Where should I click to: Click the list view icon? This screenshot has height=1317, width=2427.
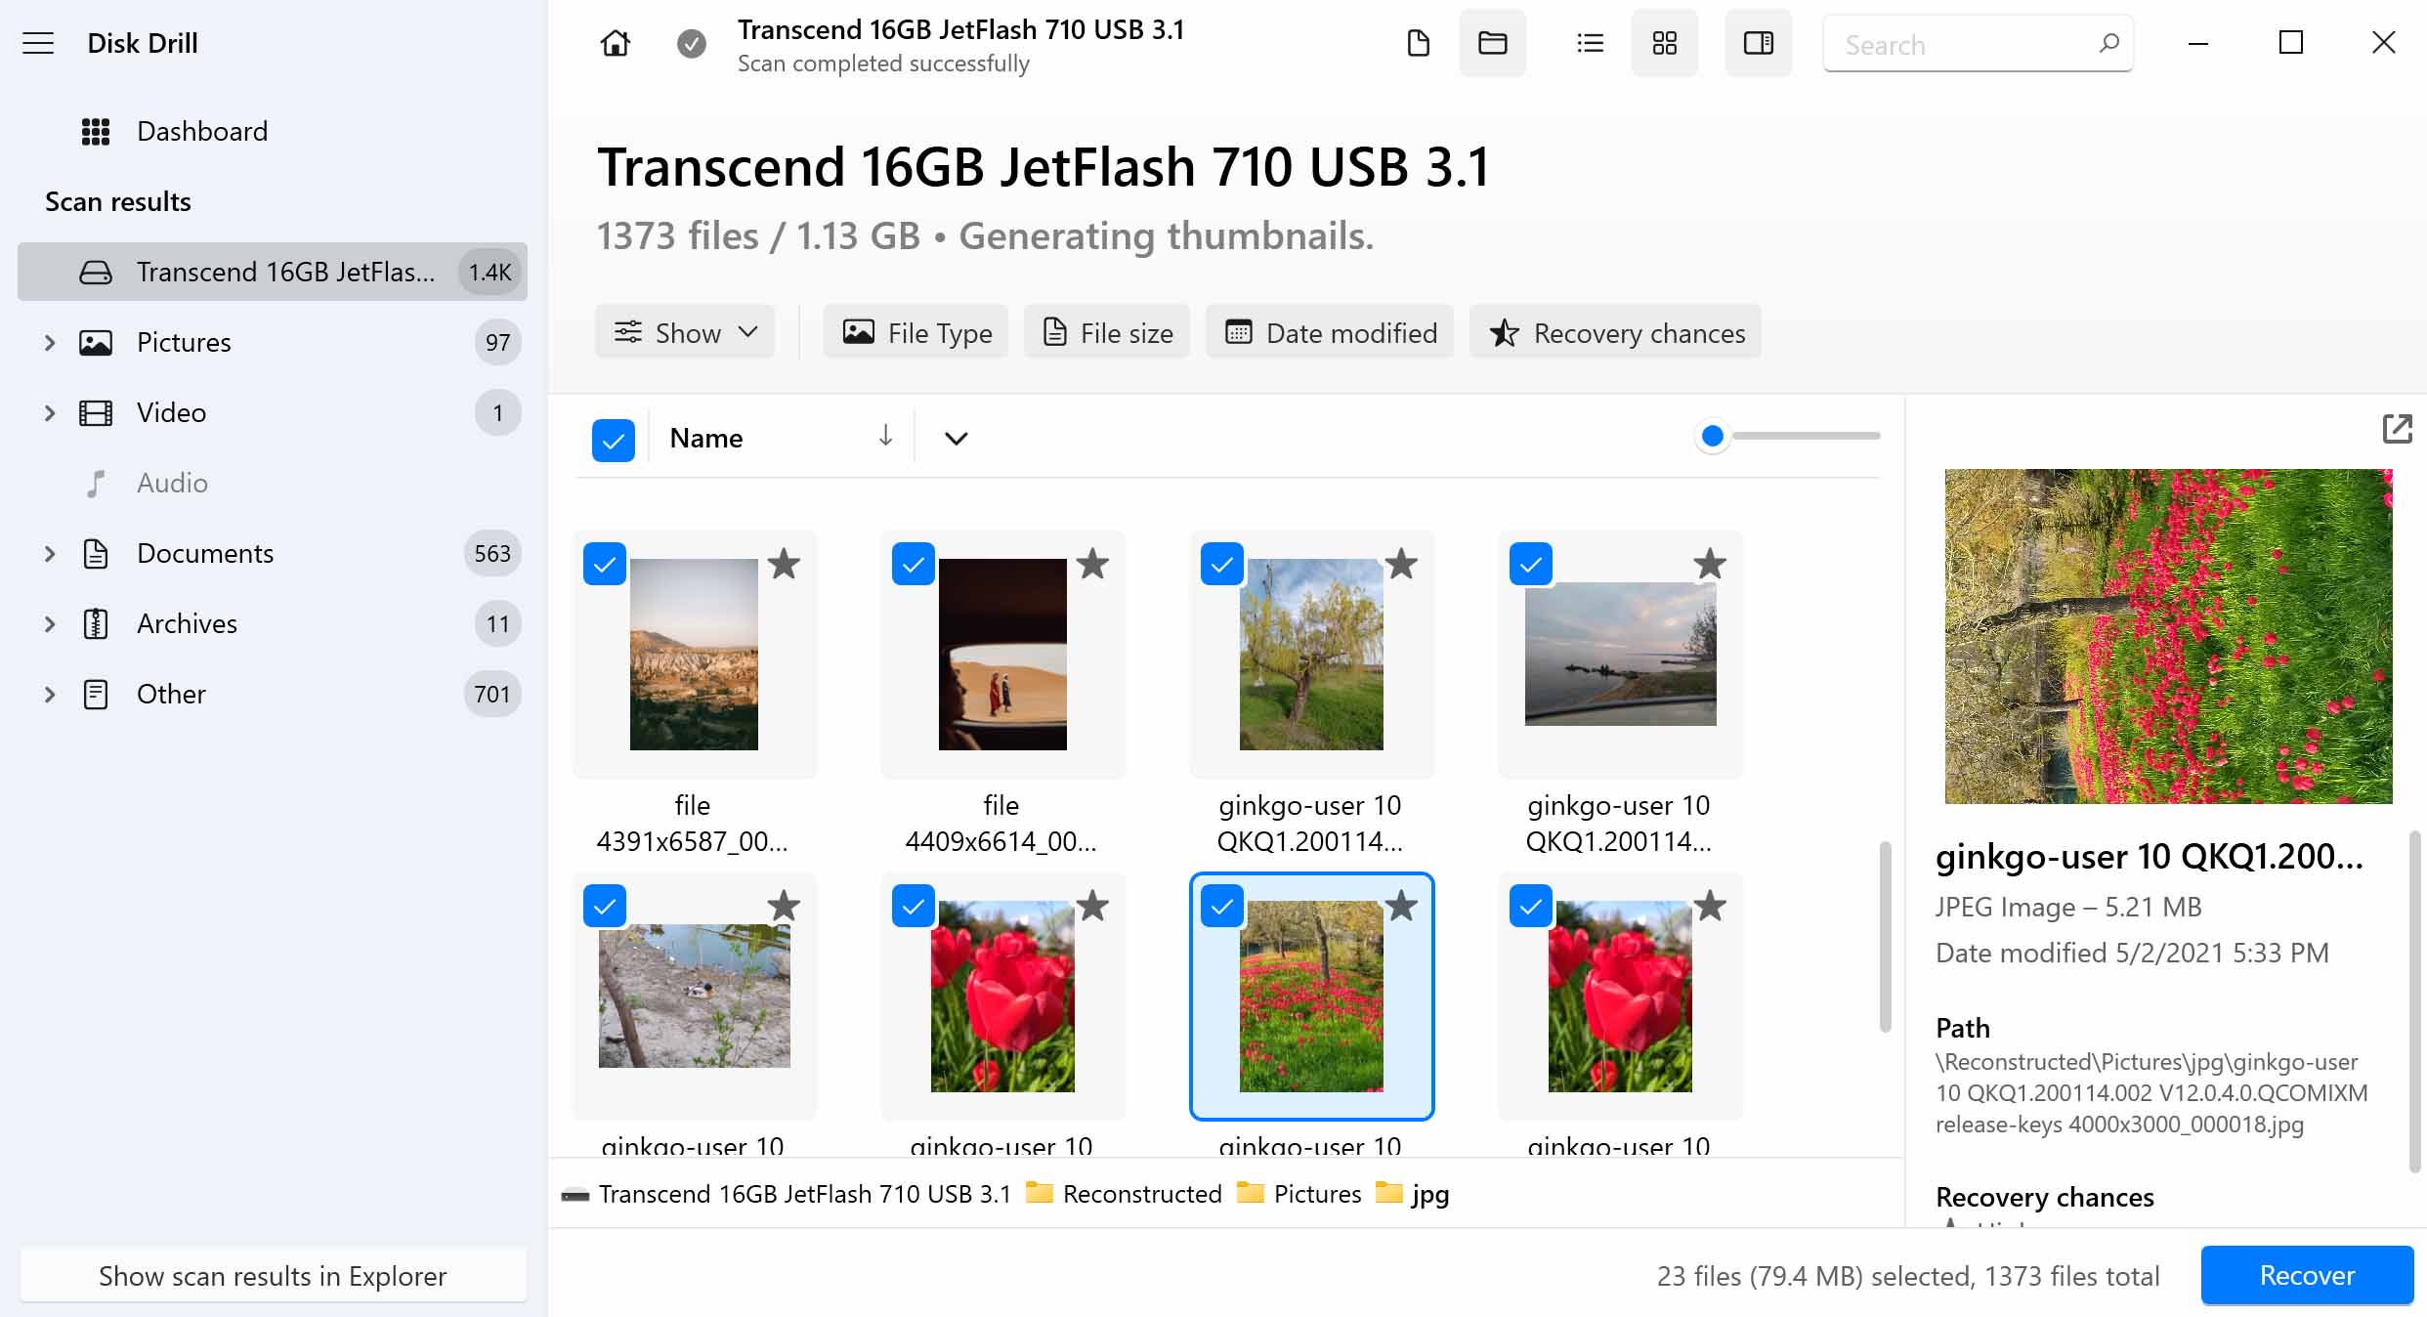click(x=1589, y=44)
